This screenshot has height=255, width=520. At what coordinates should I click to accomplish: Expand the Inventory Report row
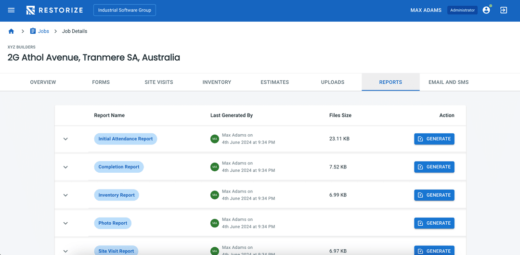[x=65, y=195]
